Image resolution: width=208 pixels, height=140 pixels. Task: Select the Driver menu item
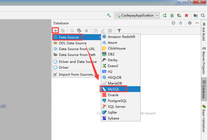pos(77,67)
